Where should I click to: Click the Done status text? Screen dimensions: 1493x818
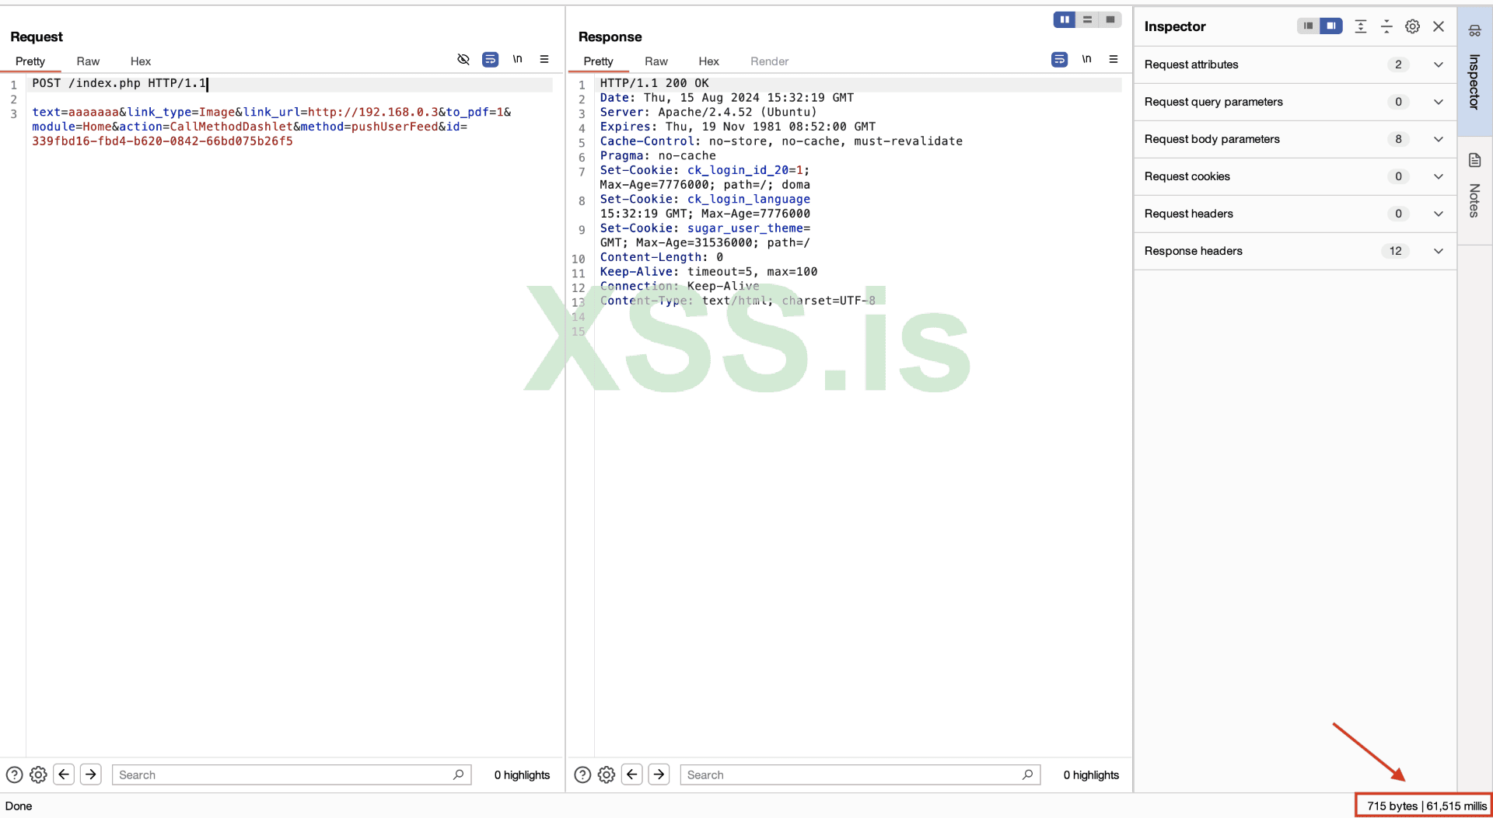19,806
